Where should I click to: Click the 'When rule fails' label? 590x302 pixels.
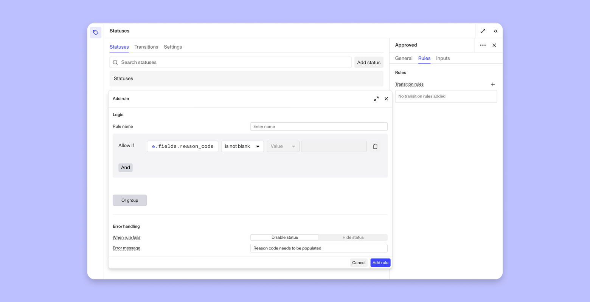126,237
